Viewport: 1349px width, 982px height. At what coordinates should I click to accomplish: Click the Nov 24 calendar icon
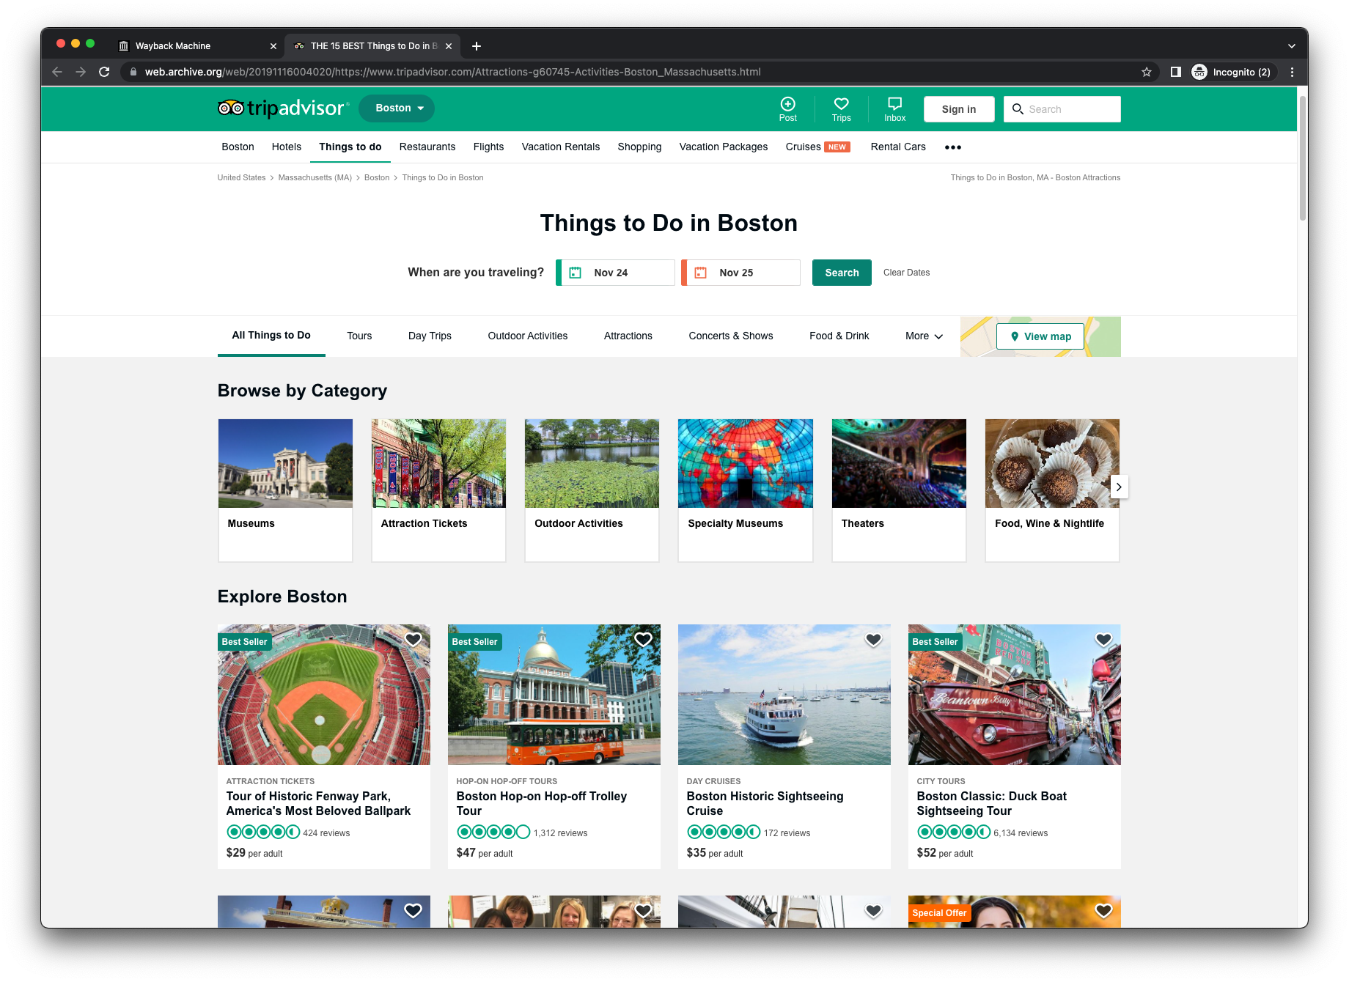coord(576,272)
